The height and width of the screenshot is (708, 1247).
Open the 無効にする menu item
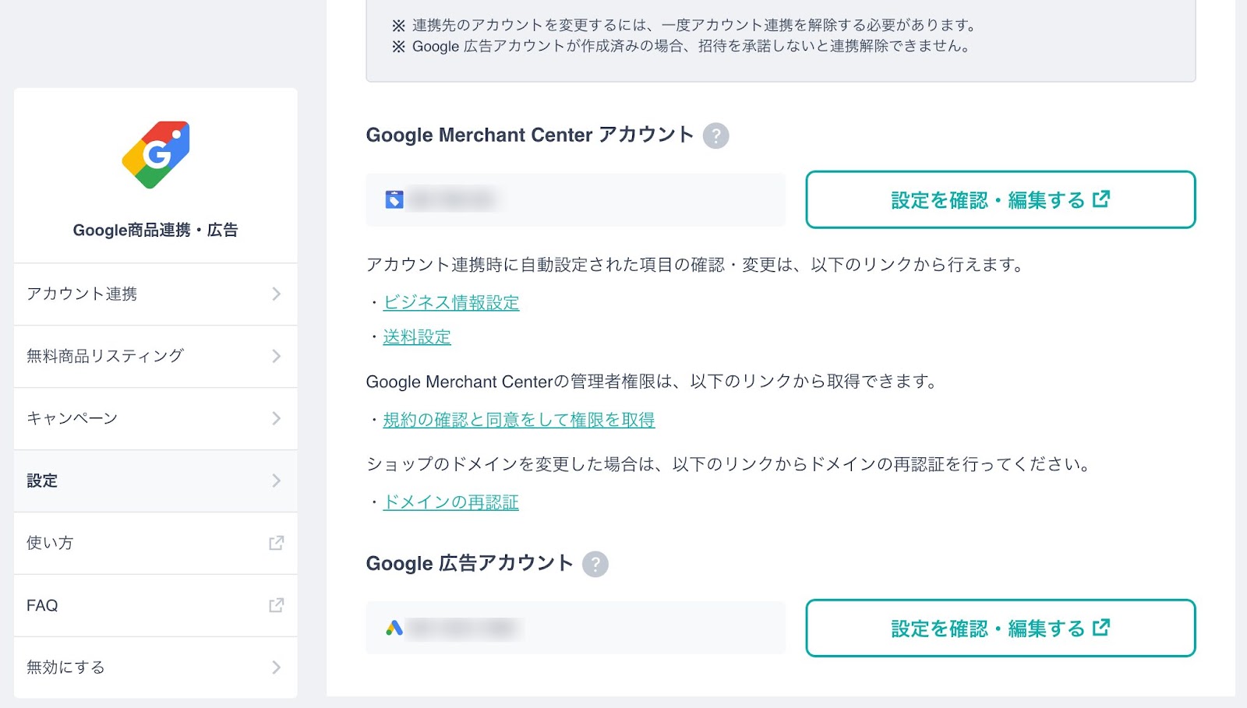[156, 667]
